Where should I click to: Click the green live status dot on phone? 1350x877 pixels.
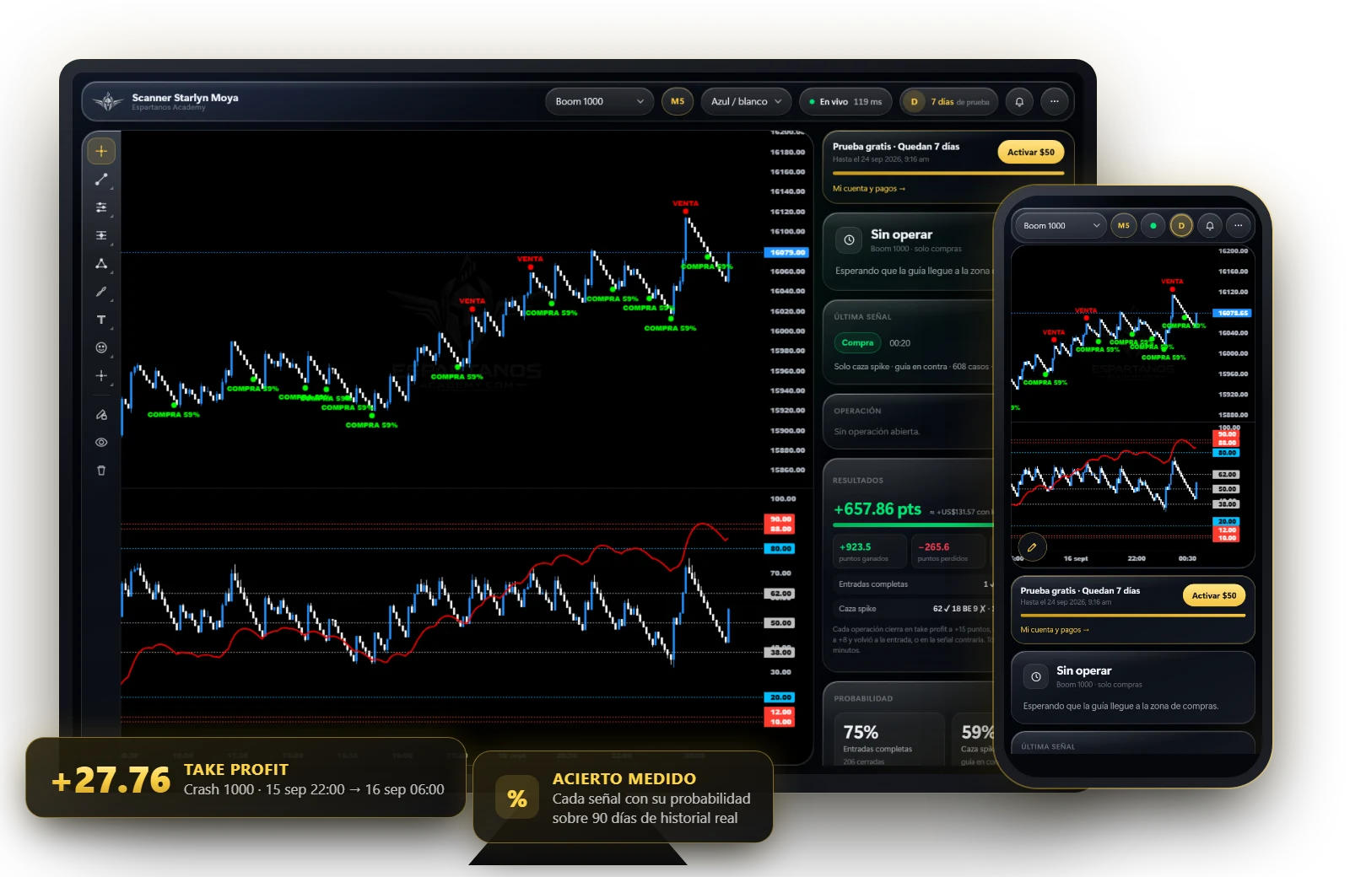(1153, 226)
